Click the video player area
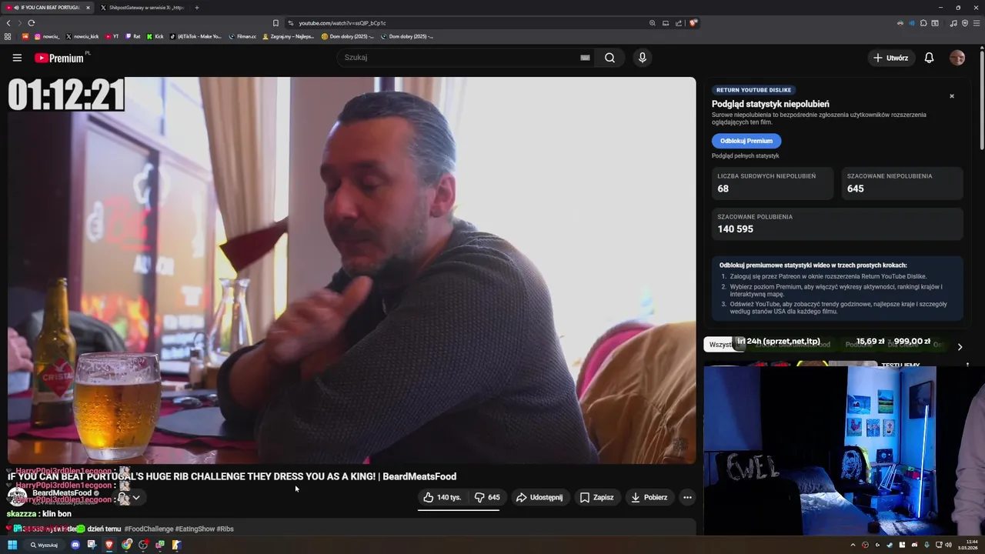The width and height of the screenshot is (985, 554). pyautogui.click(x=352, y=270)
